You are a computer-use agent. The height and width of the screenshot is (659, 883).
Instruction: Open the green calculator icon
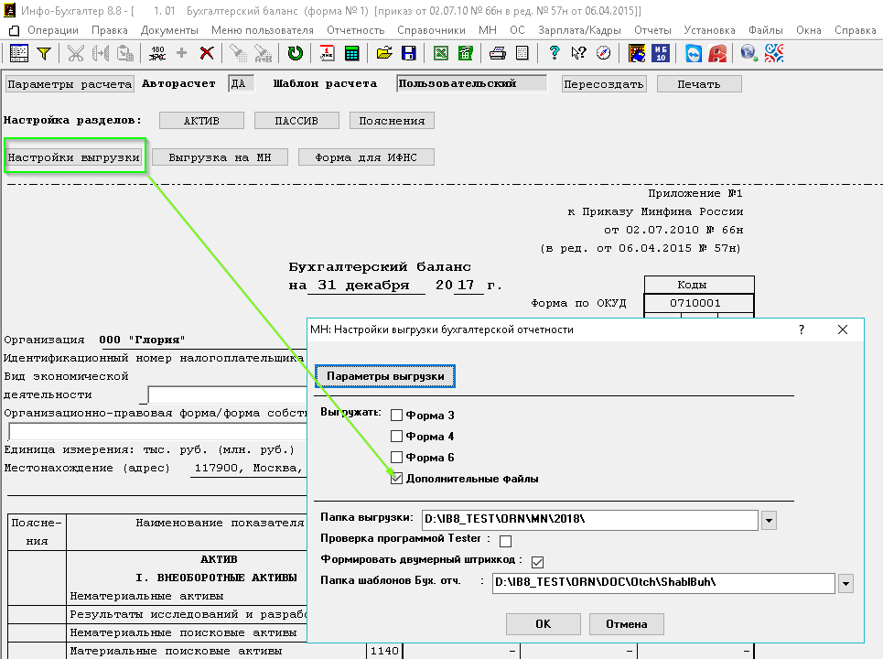352,53
